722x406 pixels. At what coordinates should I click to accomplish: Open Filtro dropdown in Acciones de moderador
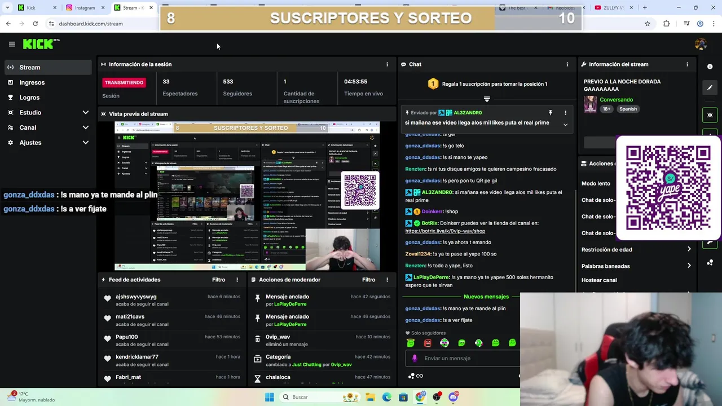coord(368,280)
